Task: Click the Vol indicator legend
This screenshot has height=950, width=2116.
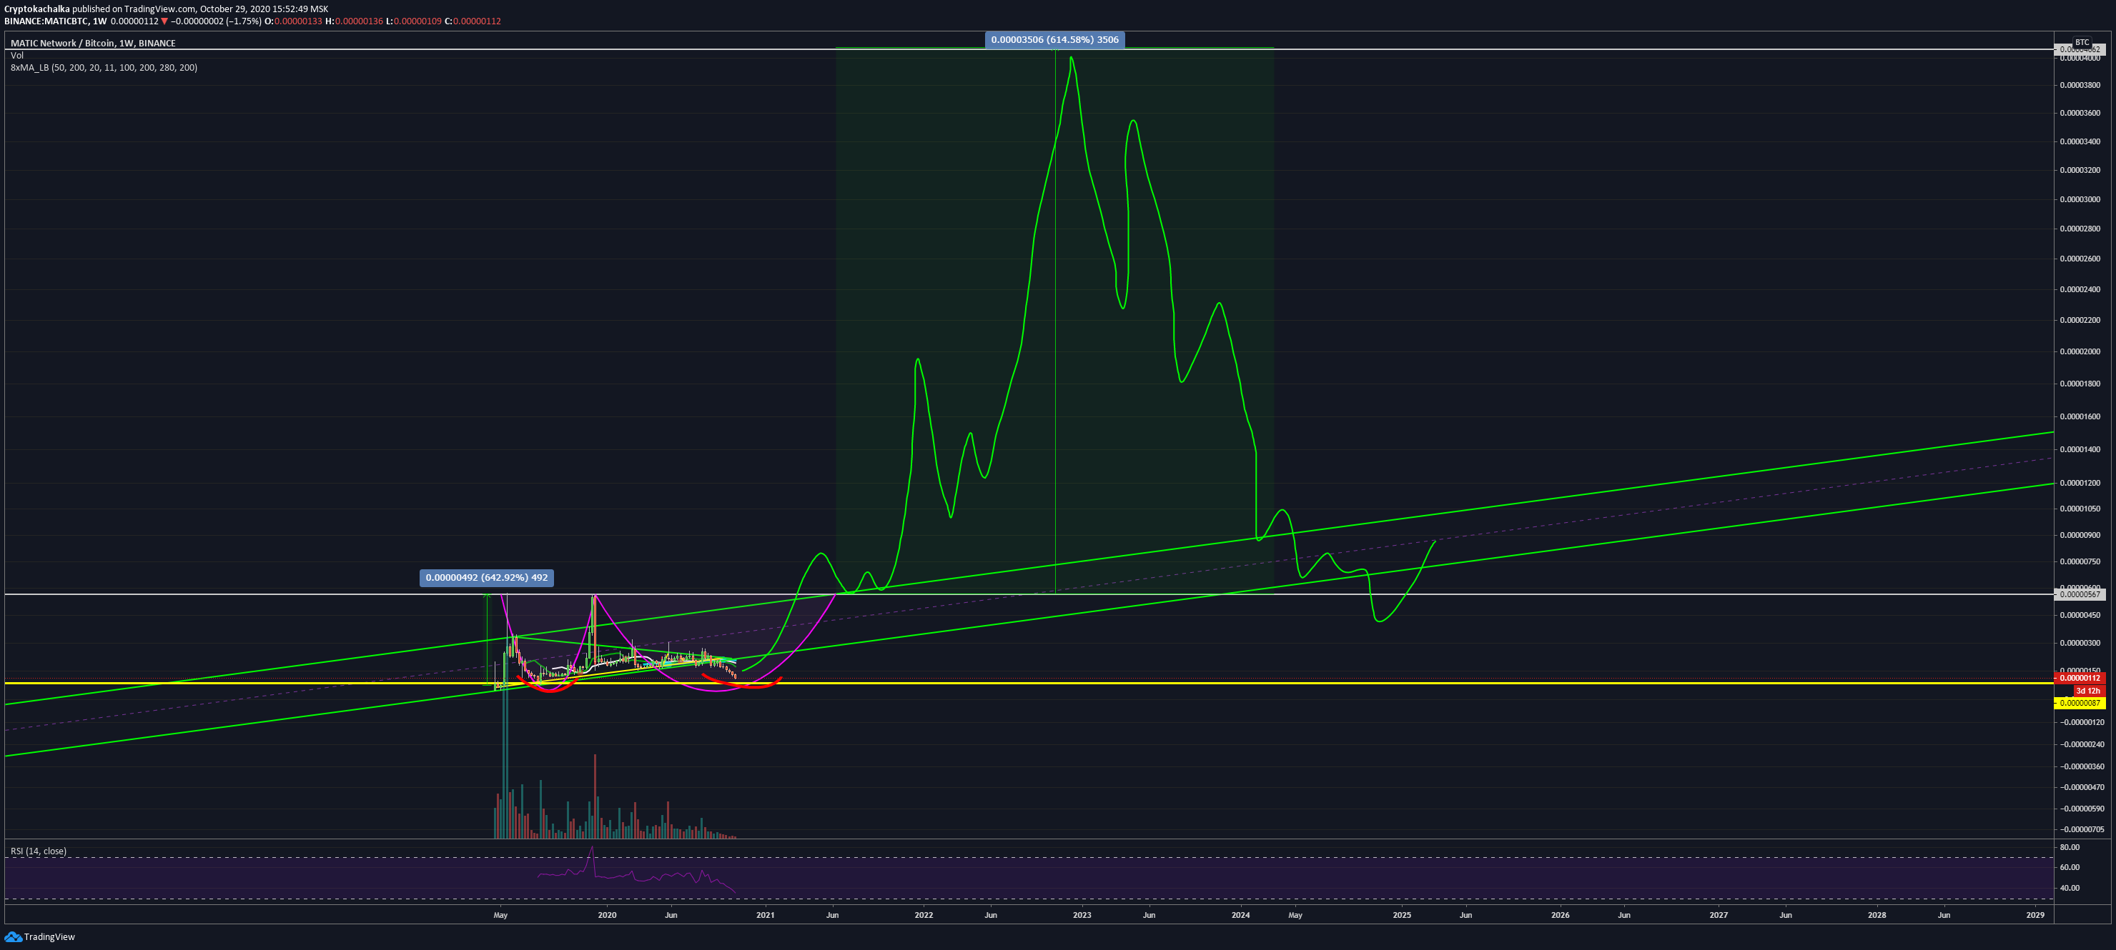Action: point(16,55)
